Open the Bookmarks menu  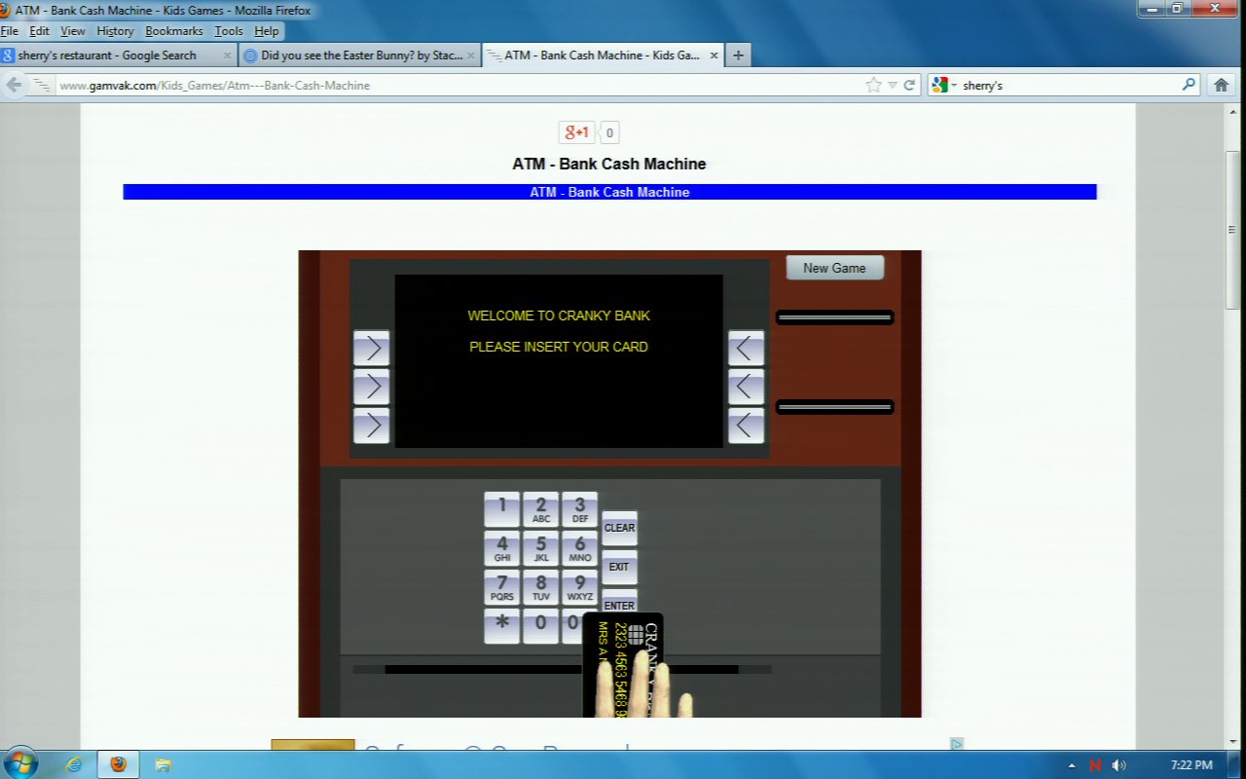tap(173, 31)
